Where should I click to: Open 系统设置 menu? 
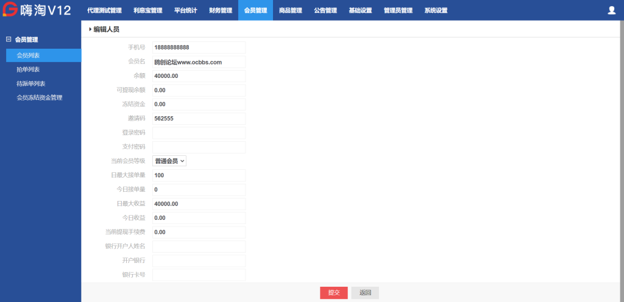(436, 10)
